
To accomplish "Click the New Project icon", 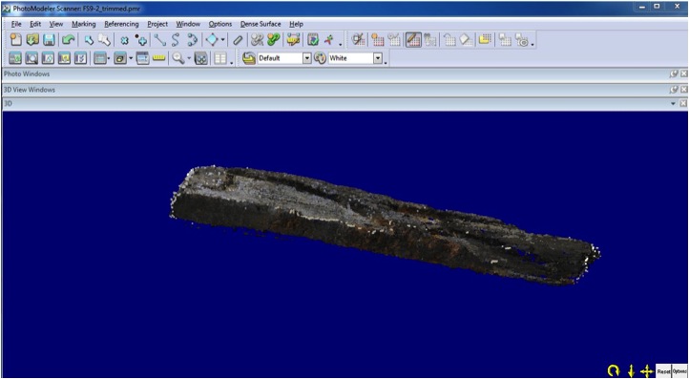I will (x=16, y=40).
